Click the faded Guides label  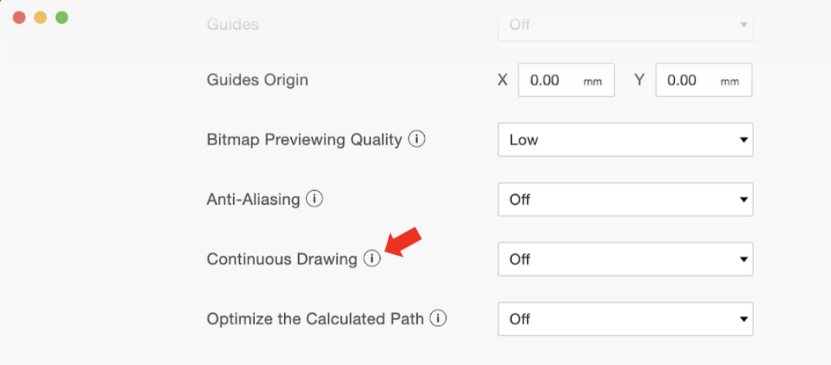tap(233, 24)
